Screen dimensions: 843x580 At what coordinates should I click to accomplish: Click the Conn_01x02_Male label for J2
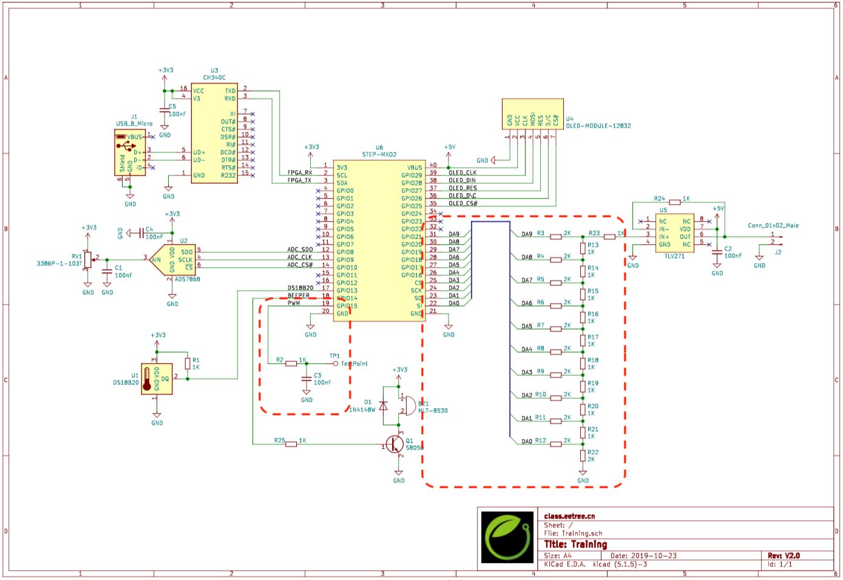coord(773,225)
